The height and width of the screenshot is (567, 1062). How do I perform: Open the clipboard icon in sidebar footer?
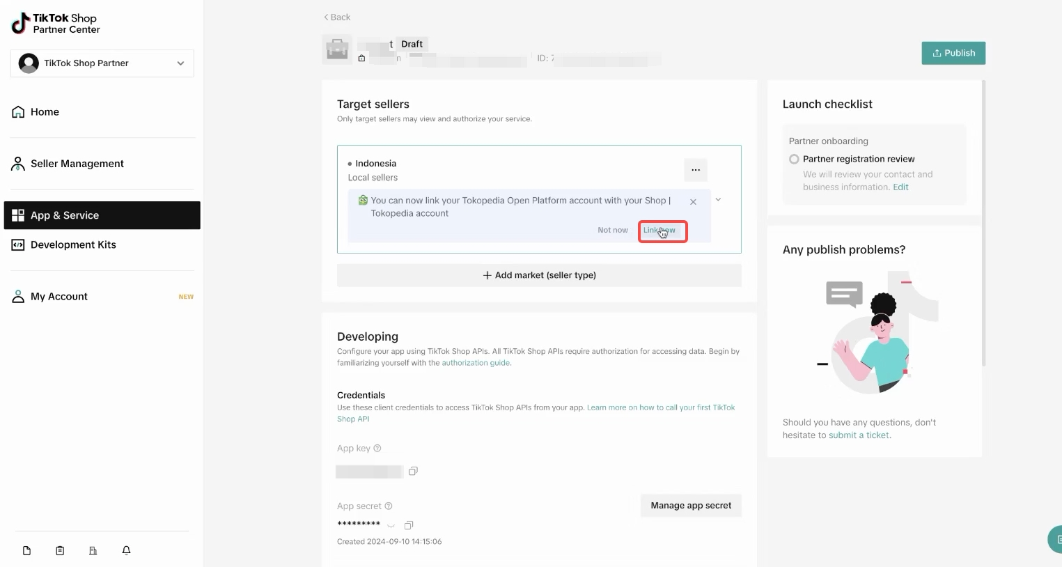60,551
